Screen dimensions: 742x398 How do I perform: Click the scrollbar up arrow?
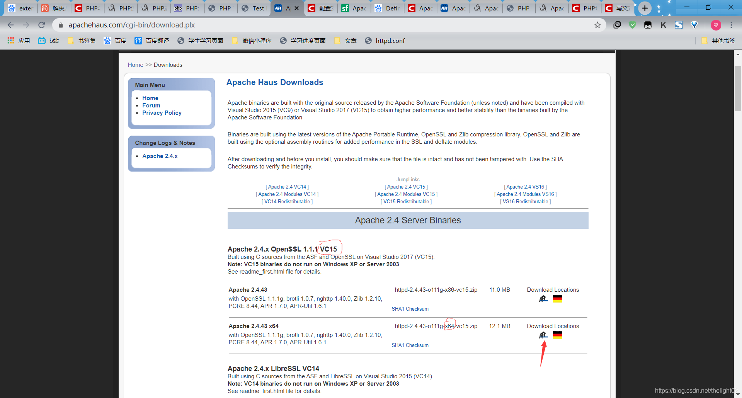coord(738,54)
